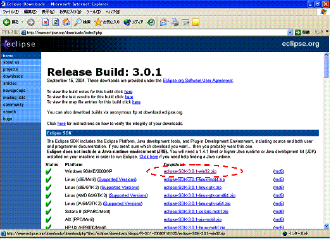331x239 pixels.
Task: Open Search with magnifier icon
Action: coord(78,22)
